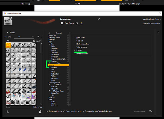Open the Engine dropdown set to All
The width and height of the screenshot is (164, 119).
(24, 37)
